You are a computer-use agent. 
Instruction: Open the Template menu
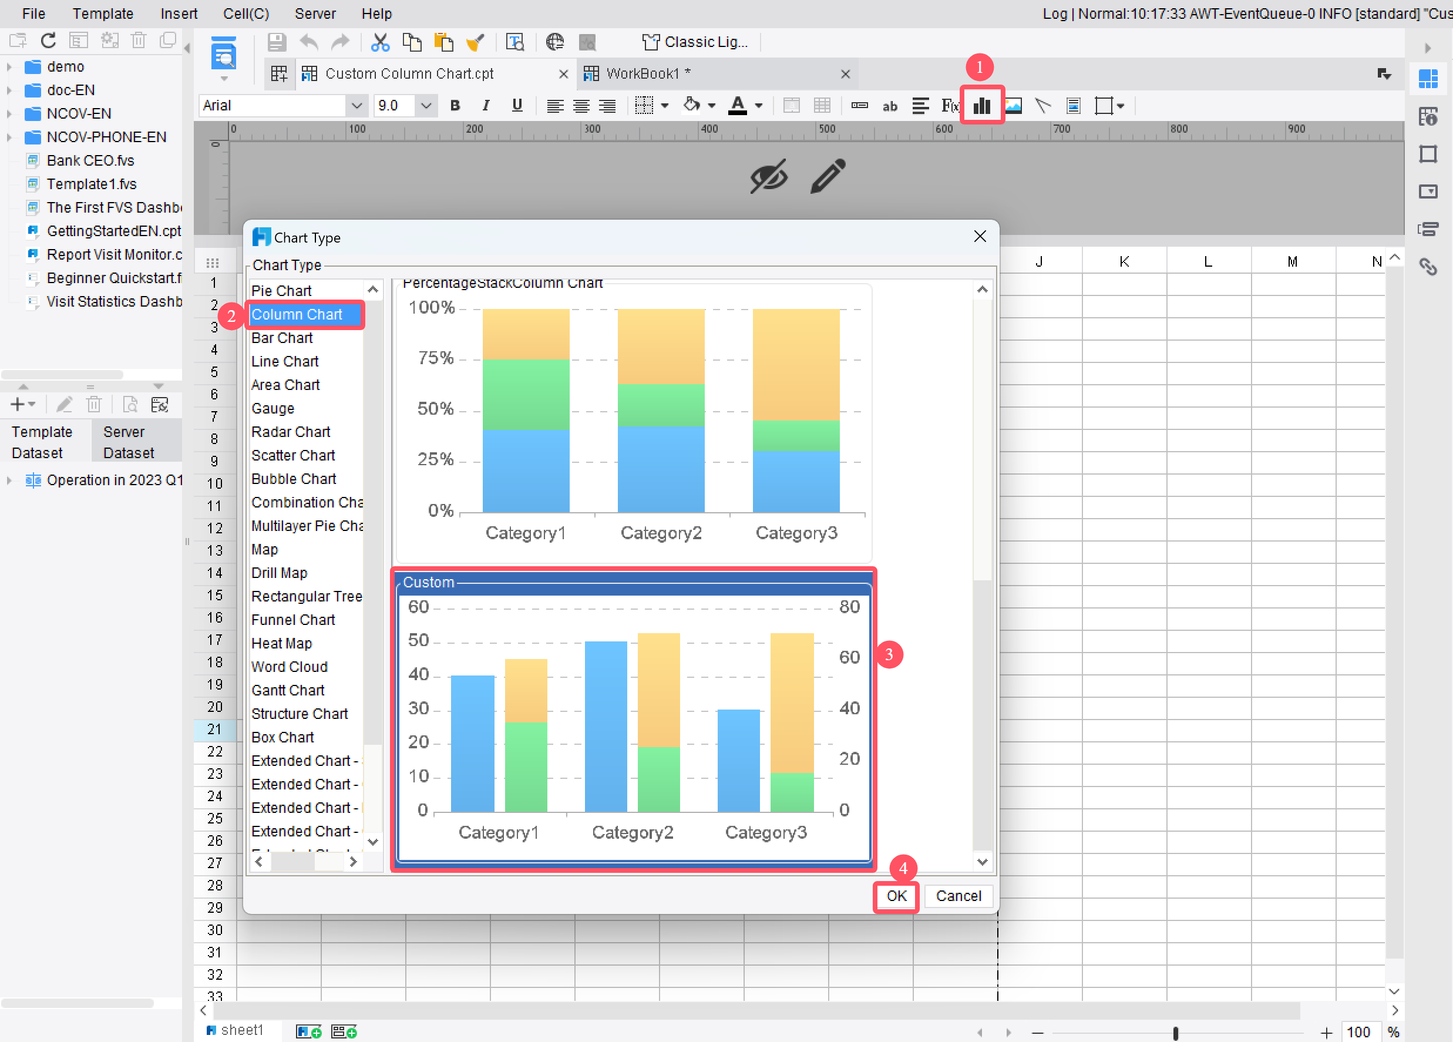[x=103, y=14]
